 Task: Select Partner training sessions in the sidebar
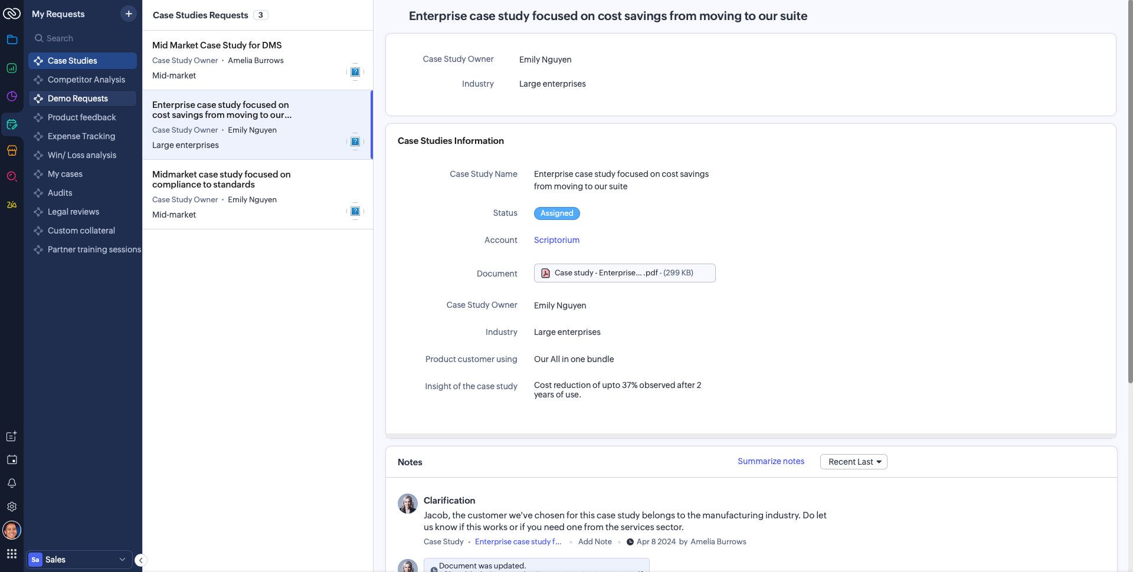click(x=85, y=249)
